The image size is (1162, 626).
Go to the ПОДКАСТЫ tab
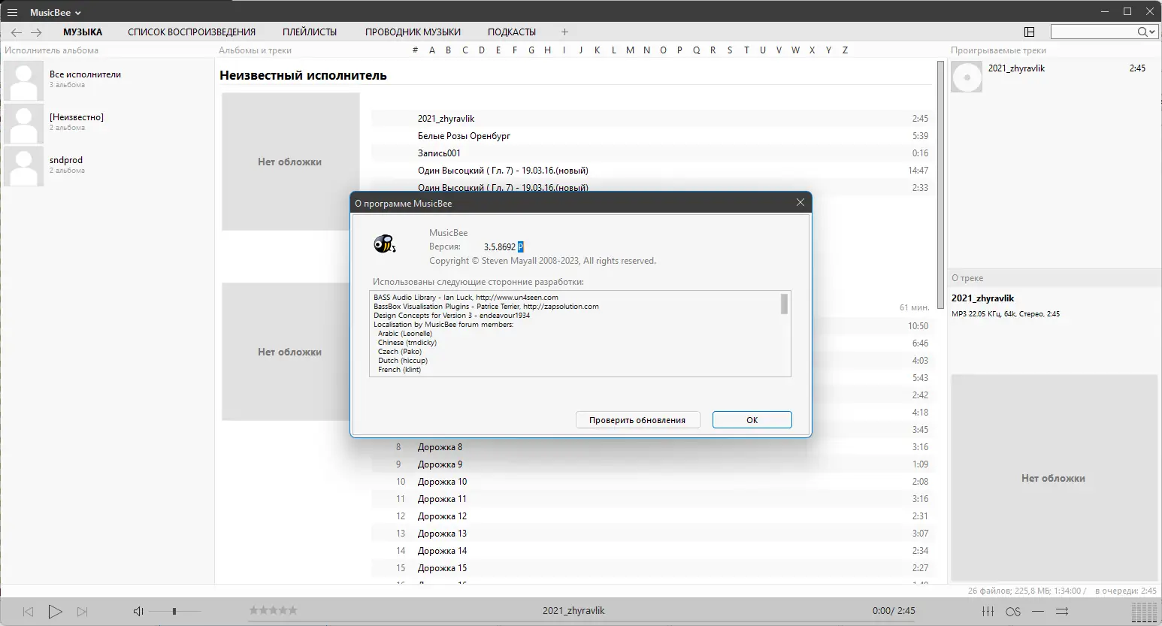pyautogui.click(x=512, y=32)
